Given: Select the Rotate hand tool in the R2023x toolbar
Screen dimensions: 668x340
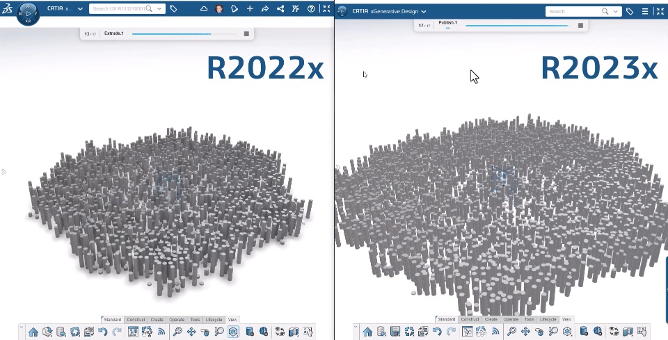Looking at the screenshot, I should [539, 332].
